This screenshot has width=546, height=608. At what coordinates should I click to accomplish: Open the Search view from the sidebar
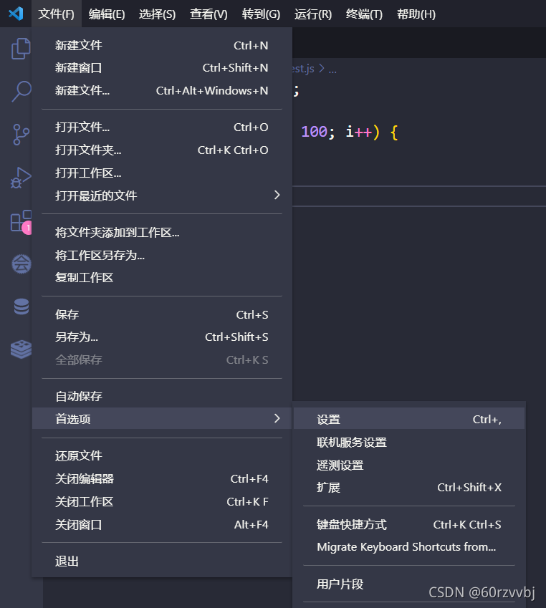pos(21,92)
